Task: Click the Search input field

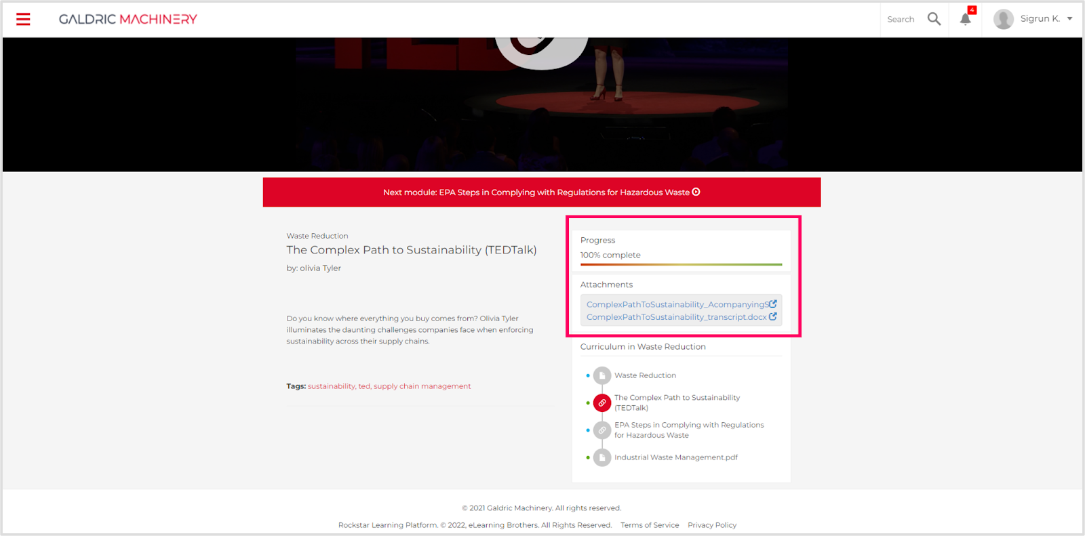Action: [901, 19]
